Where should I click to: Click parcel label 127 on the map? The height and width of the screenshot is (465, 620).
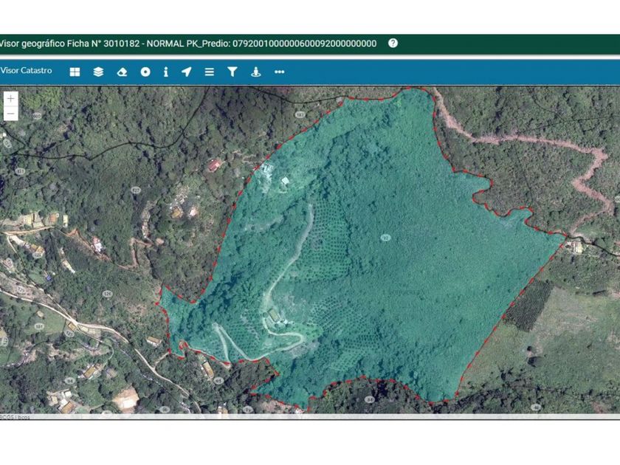pos(136,190)
